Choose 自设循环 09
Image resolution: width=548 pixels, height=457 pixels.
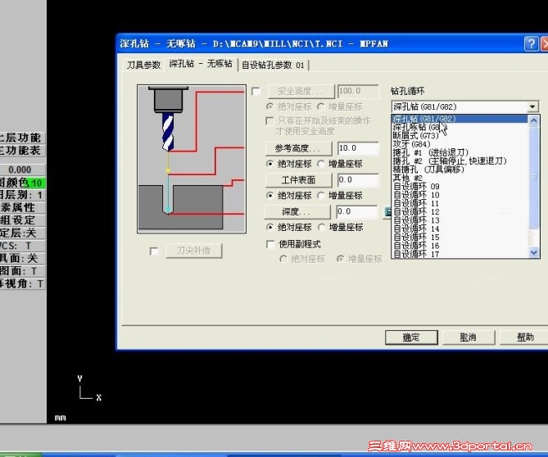[x=460, y=186]
